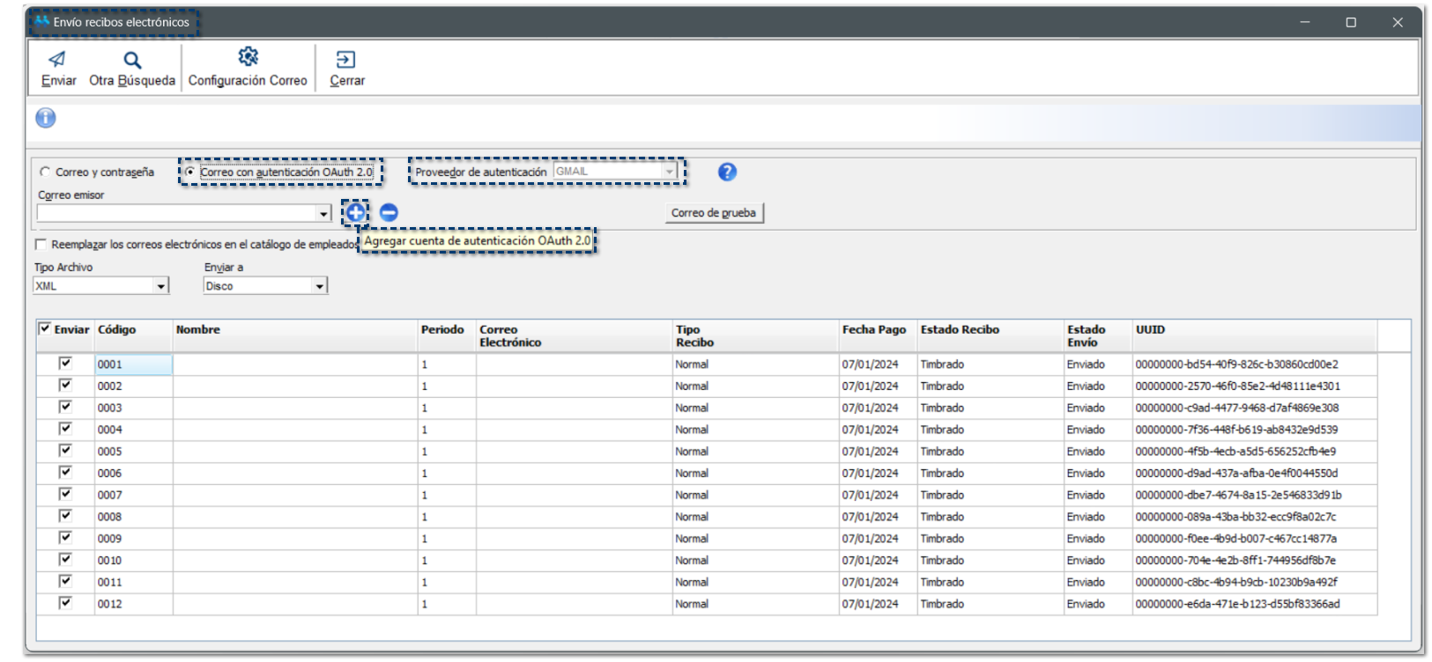Viewport: 1432px width, 662px height.
Task: Open help question mark icon
Action: coord(727,172)
